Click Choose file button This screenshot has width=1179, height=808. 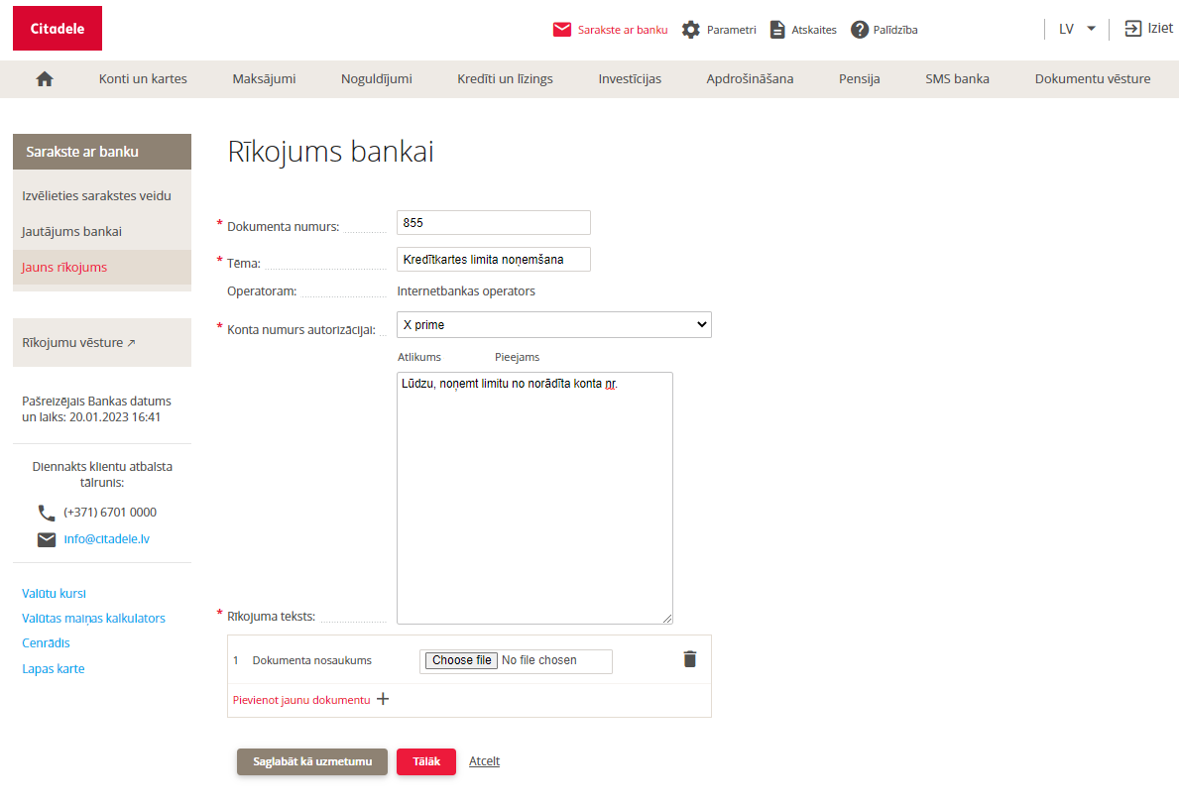click(462, 660)
